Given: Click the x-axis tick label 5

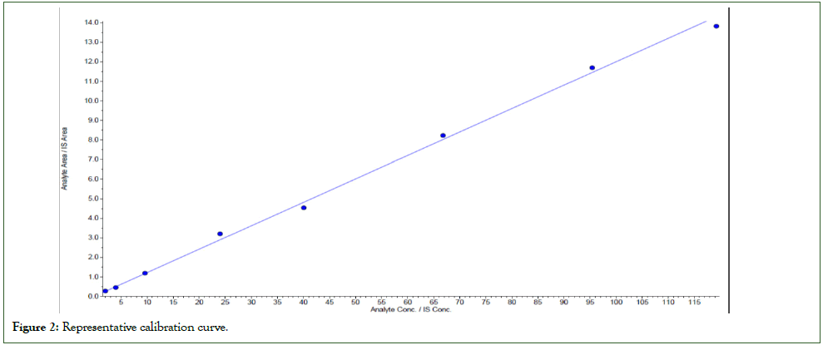Looking at the screenshot, I should tap(121, 303).
